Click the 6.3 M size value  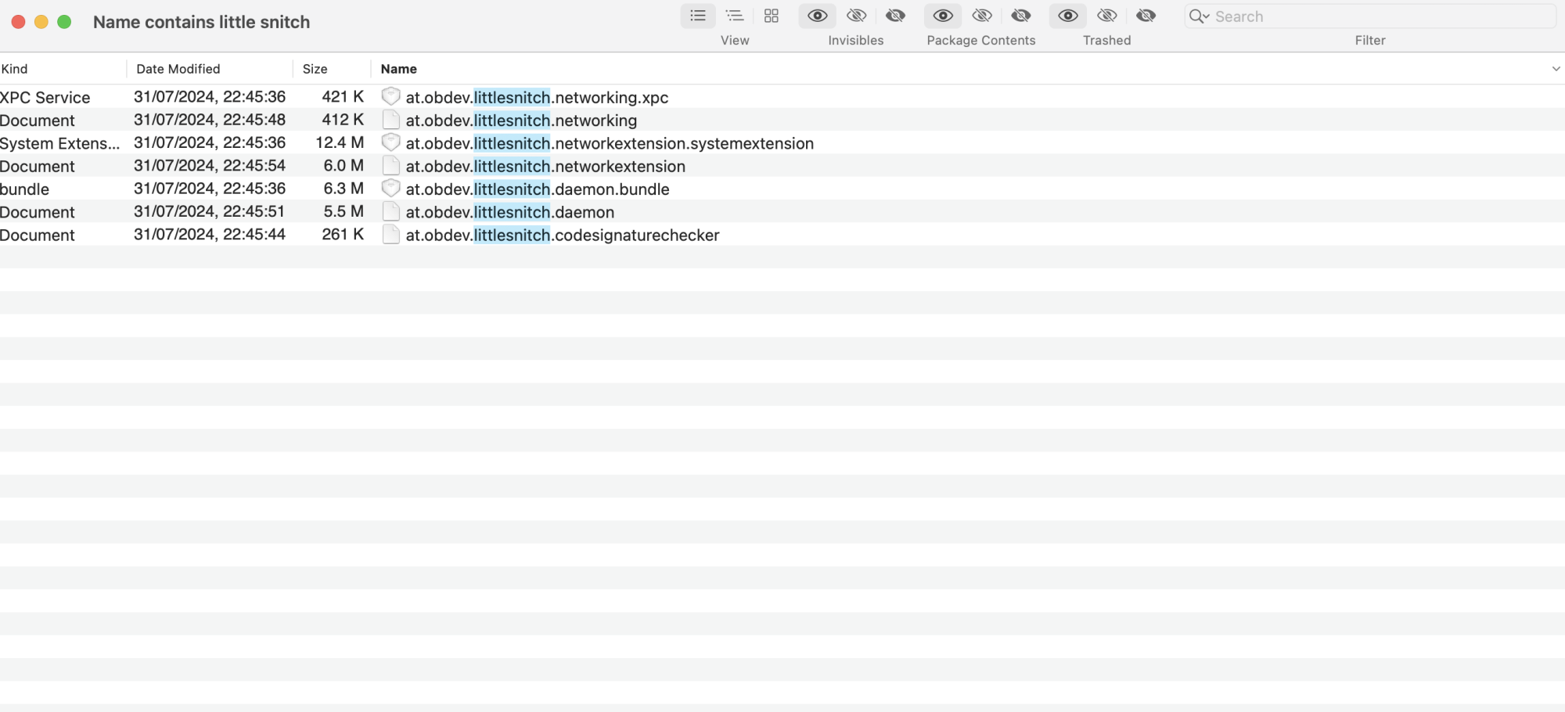click(x=344, y=188)
